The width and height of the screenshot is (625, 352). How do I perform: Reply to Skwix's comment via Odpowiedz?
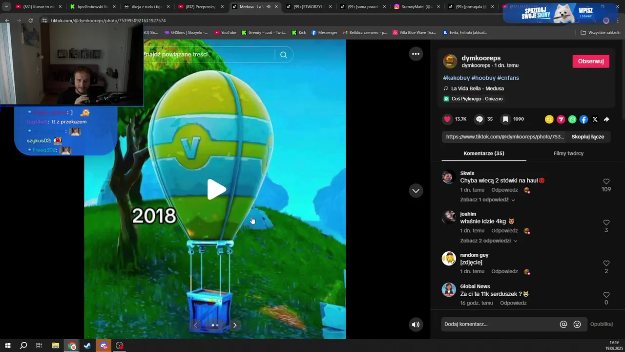coord(504,190)
